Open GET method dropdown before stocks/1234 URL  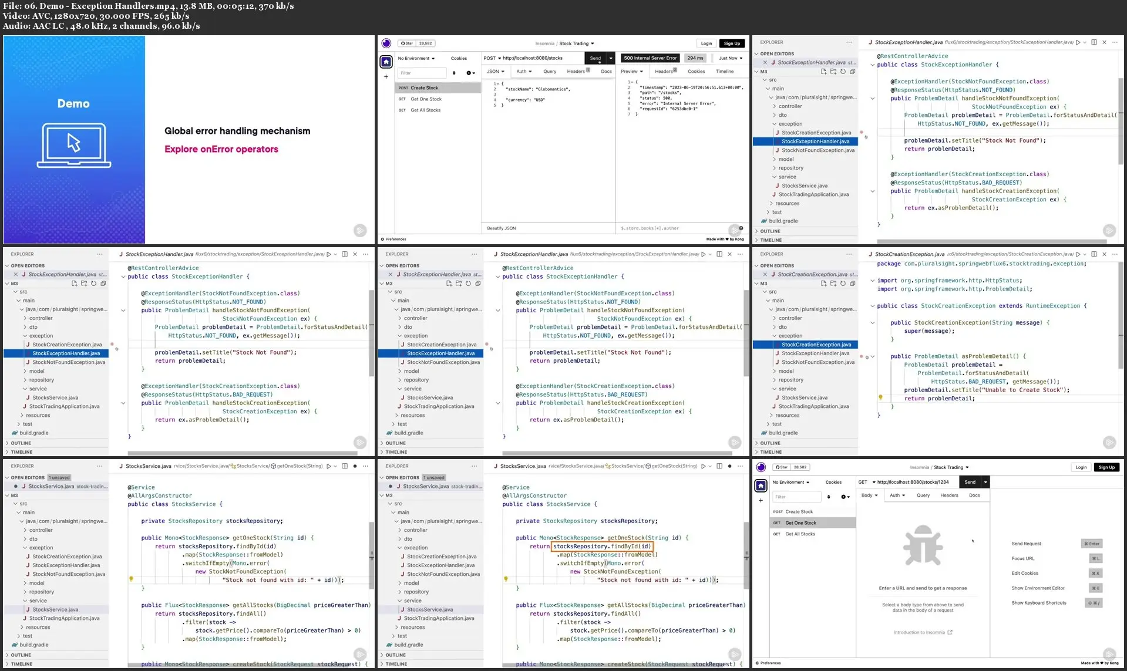866,482
